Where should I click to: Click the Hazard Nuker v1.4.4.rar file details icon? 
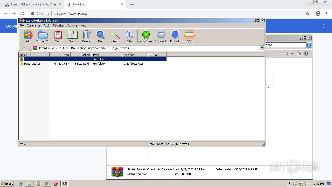pyautogui.click(x=117, y=172)
